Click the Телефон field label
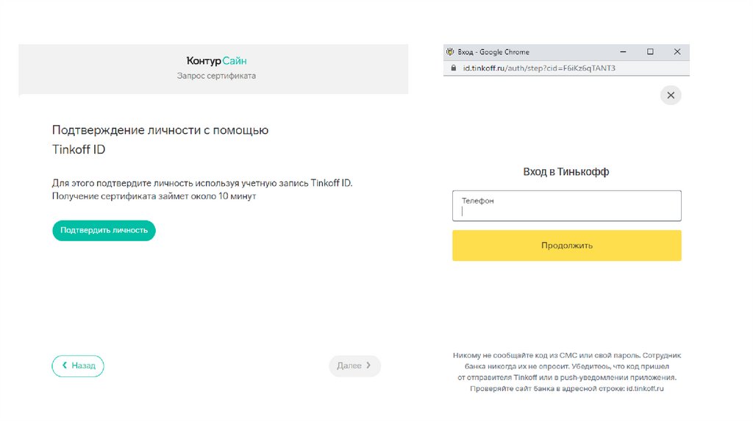 [477, 200]
